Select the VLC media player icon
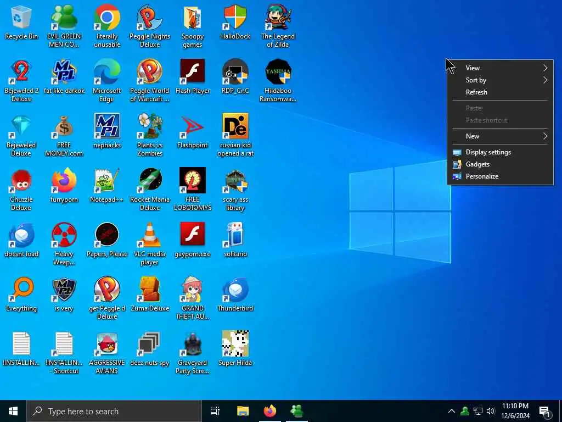 pos(150,235)
